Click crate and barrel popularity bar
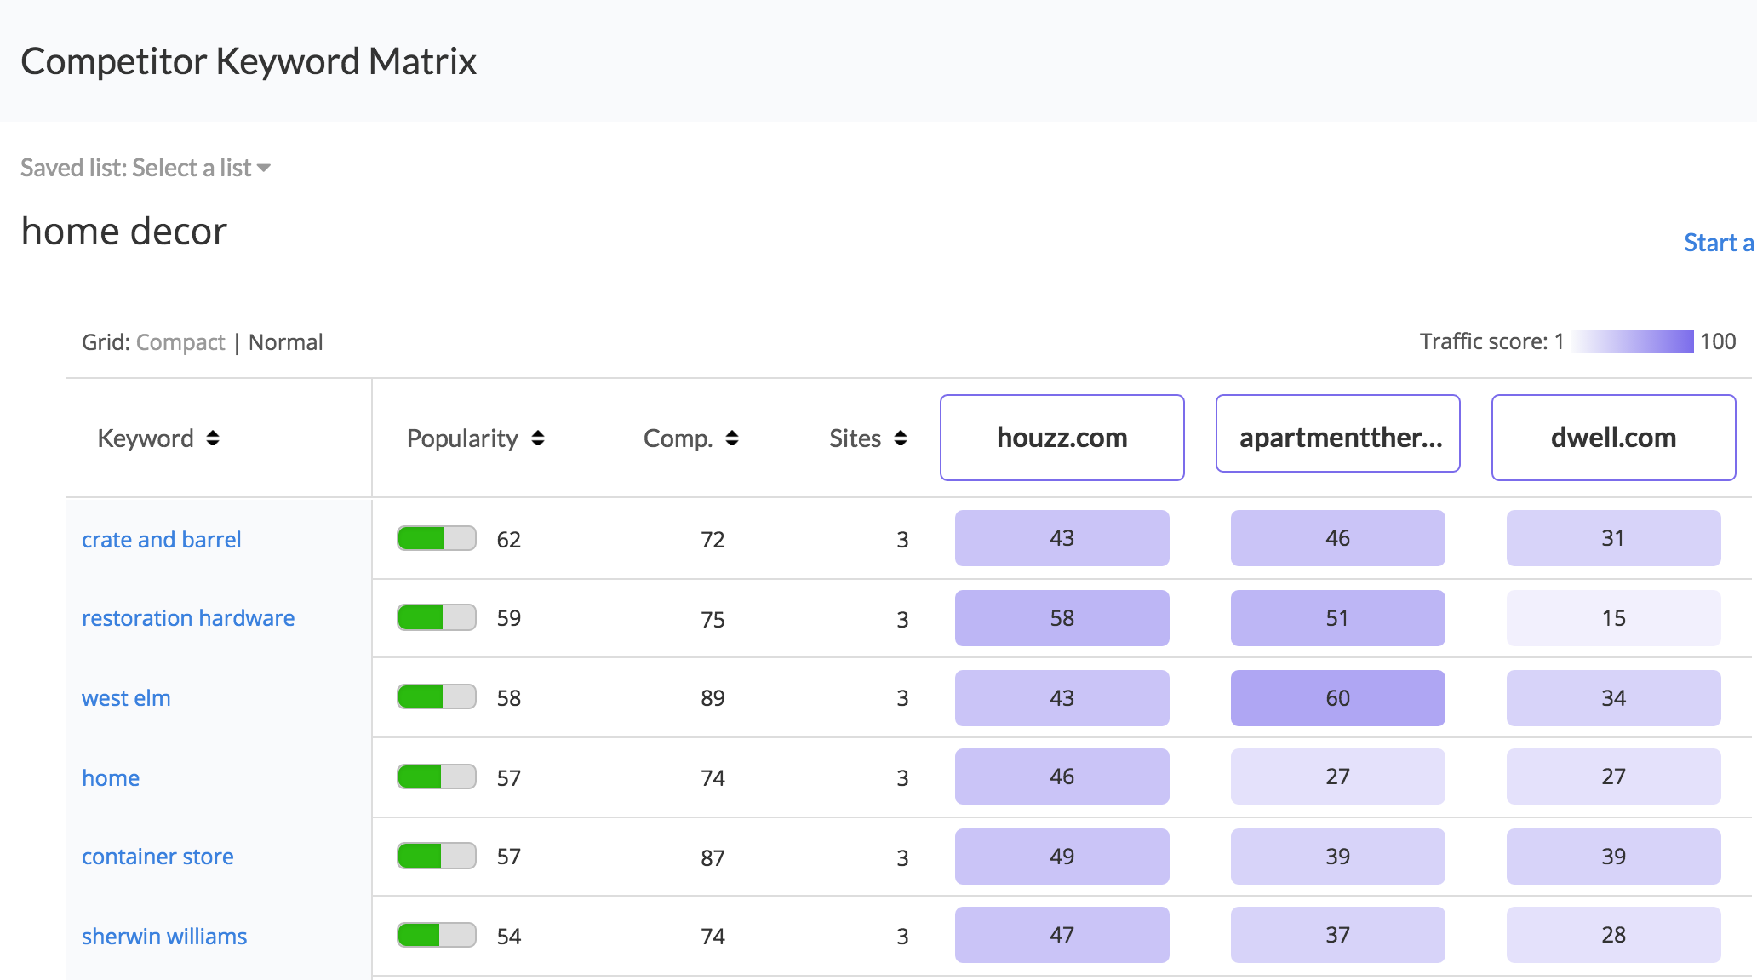The width and height of the screenshot is (1757, 980). pos(437,539)
